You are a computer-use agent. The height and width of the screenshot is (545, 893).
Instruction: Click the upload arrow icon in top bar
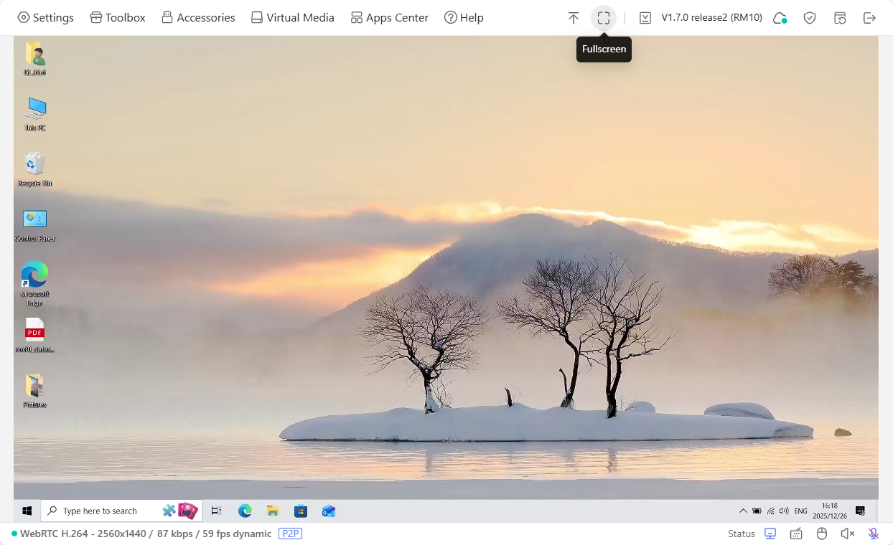coord(574,17)
